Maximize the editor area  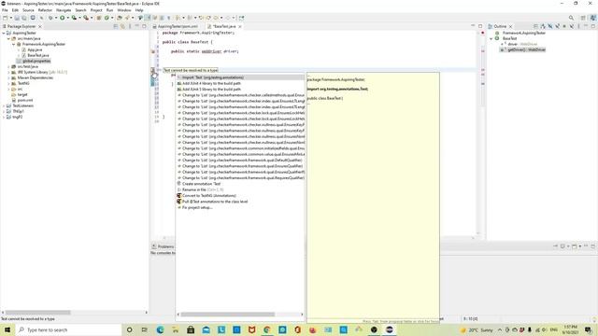[480, 26]
